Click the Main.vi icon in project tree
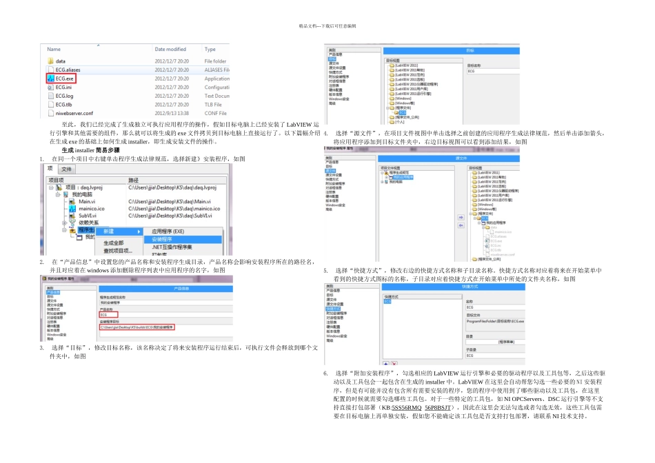This screenshot has height=463, width=655. click(x=72, y=202)
